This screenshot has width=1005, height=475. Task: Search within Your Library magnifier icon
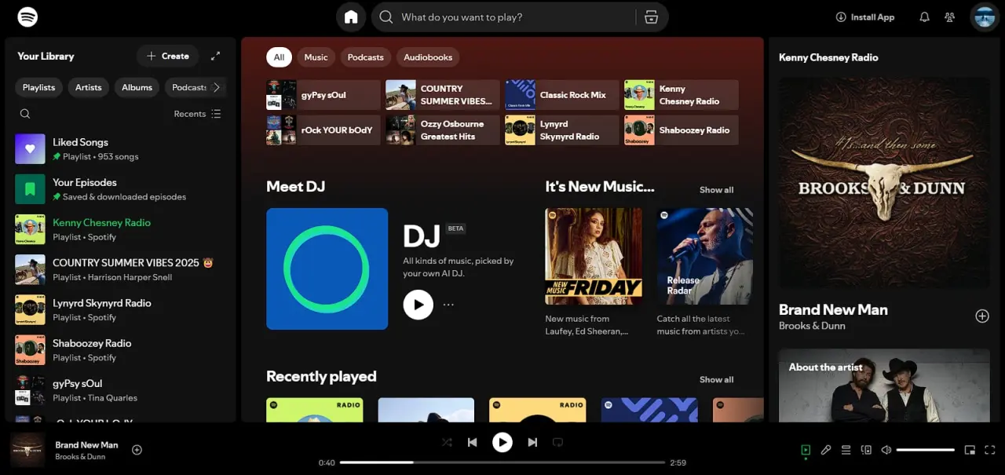click(25, 114)
